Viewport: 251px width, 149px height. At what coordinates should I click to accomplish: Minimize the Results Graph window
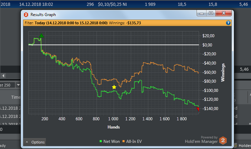pos(202,13)
